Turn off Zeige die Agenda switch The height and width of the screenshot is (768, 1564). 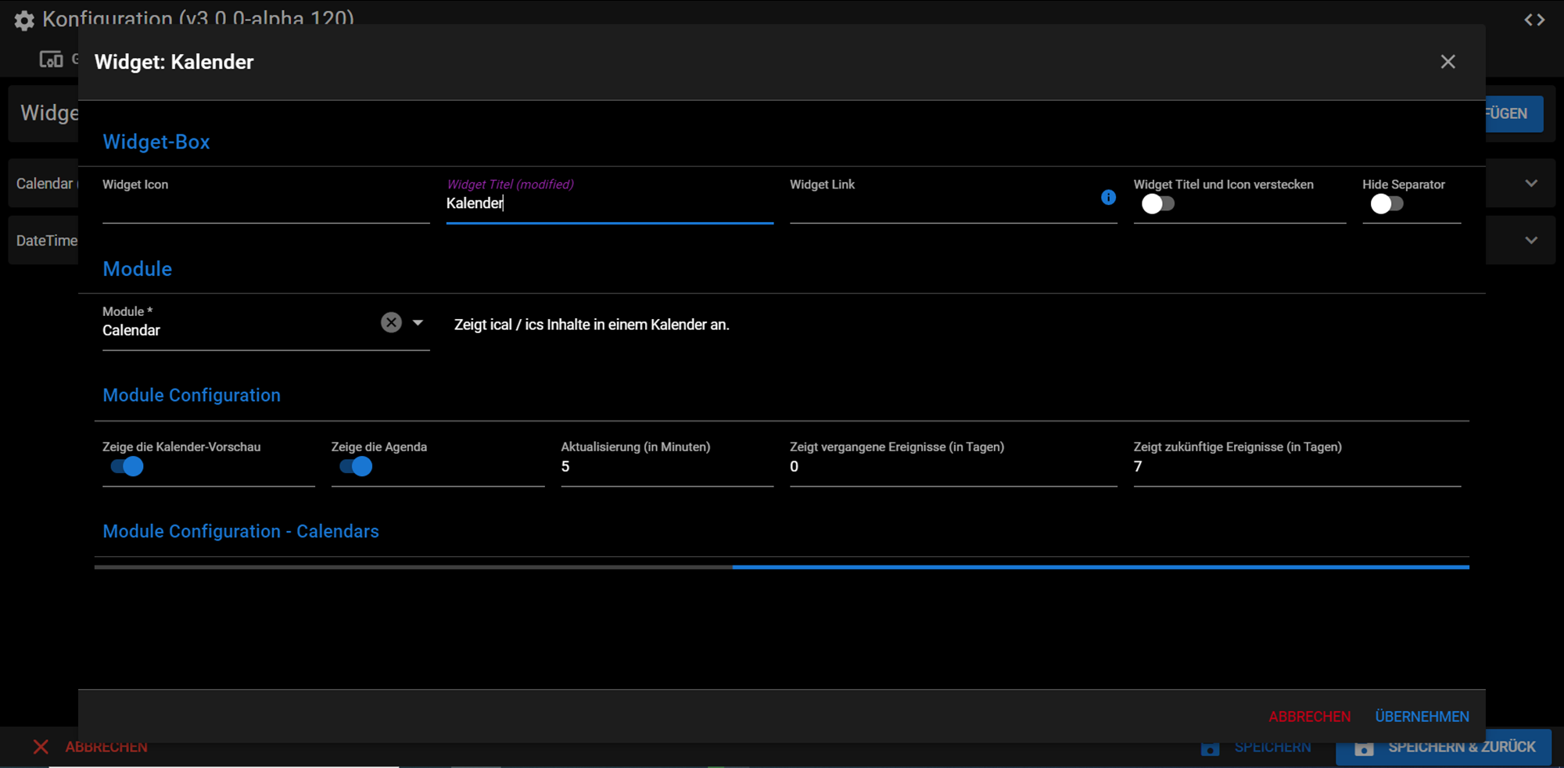click(x=356, y=467)
